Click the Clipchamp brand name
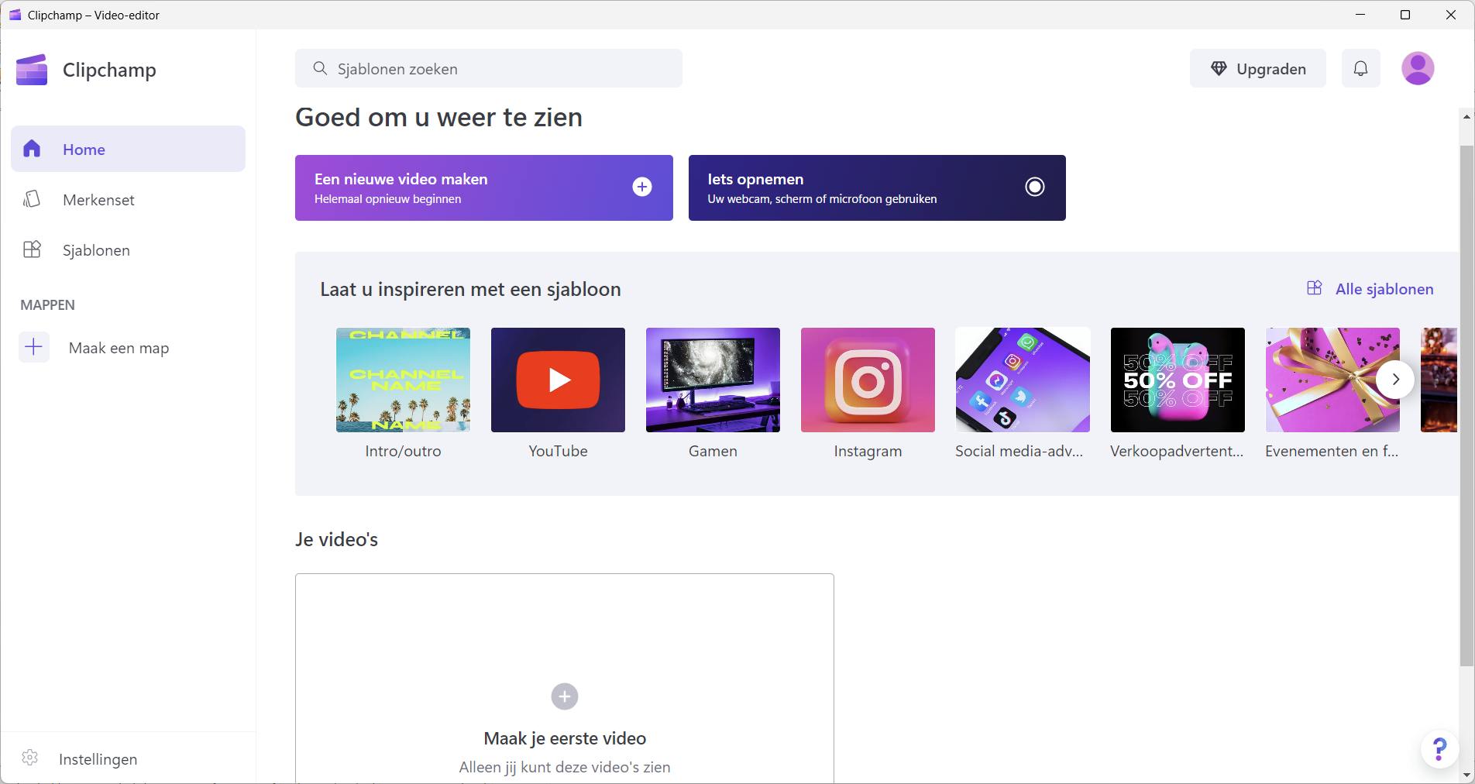Viewport: 1475px width, 784px height. click(109, 70)
